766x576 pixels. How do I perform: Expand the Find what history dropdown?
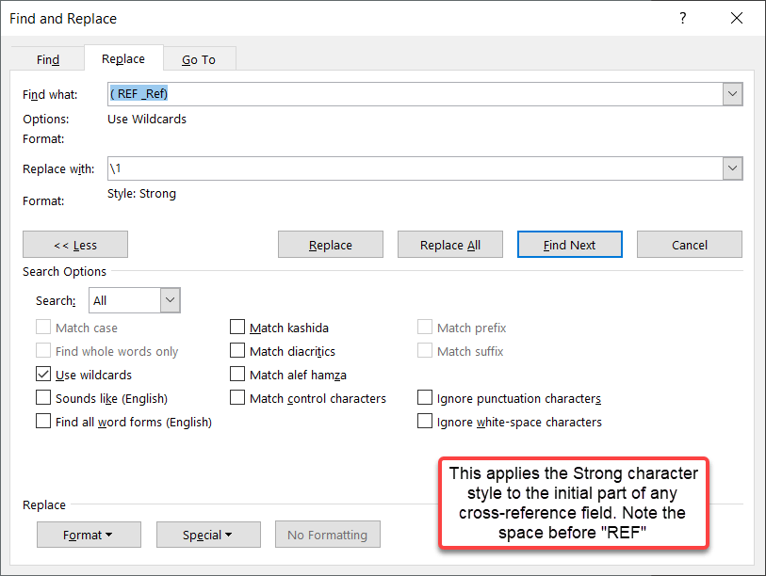click(733, 94)
